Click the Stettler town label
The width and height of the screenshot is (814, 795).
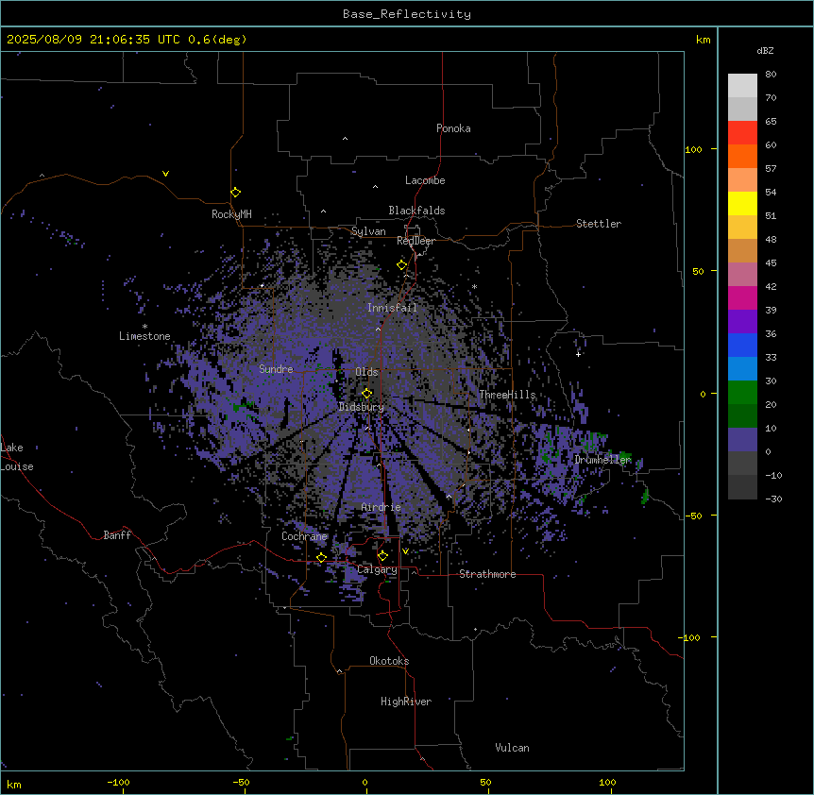click(599, 224)
